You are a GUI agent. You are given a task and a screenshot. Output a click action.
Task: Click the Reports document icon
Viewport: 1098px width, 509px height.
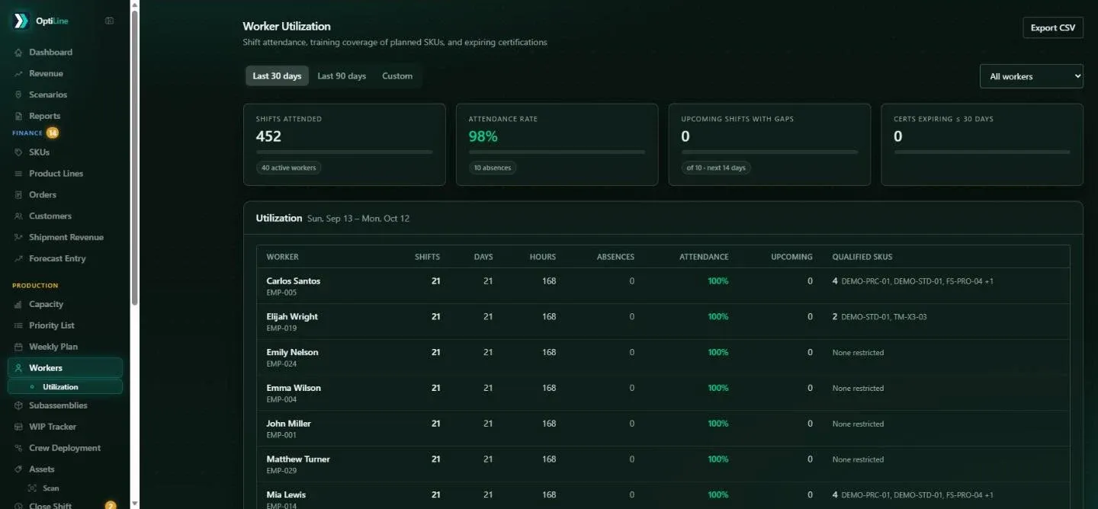pos(18,117)
